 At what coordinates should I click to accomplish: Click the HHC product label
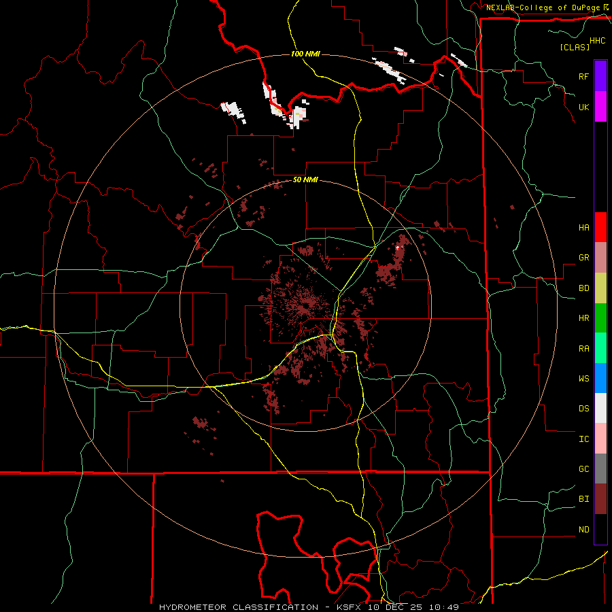597,41
